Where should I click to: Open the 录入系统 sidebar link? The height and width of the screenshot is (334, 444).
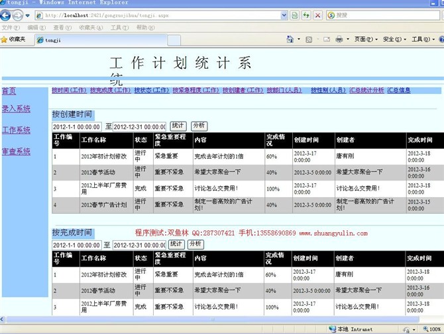(16, 108)
